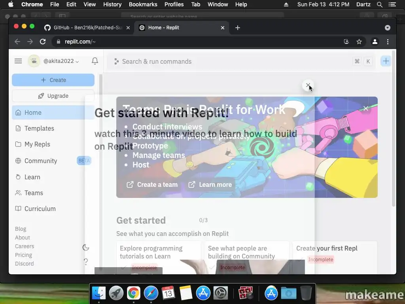405x304 pixels.
Task: Open Explore programming tutorials on Learn card
Action: coord(159,257)
